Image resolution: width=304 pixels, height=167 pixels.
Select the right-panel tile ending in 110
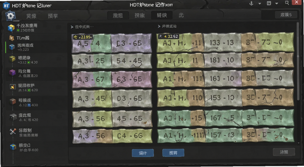[x=181, y=98]
